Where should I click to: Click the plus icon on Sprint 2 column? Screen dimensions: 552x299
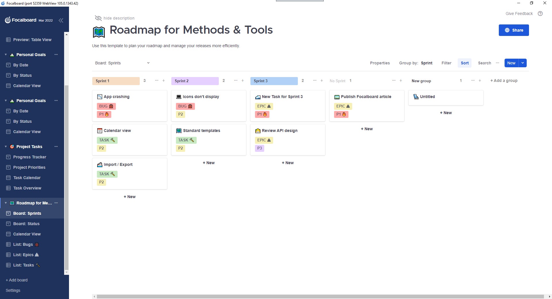pyautogui.click(x=243, y=81)
